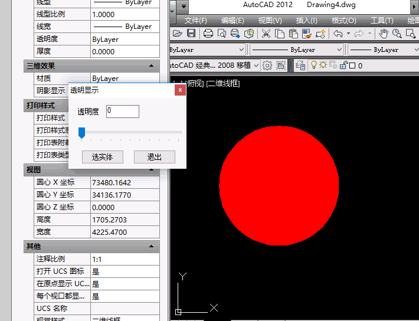Activate the Zoom Realtime magnifier tool
419x321 pixels.
pyautogui.click(x=397, y=34)
